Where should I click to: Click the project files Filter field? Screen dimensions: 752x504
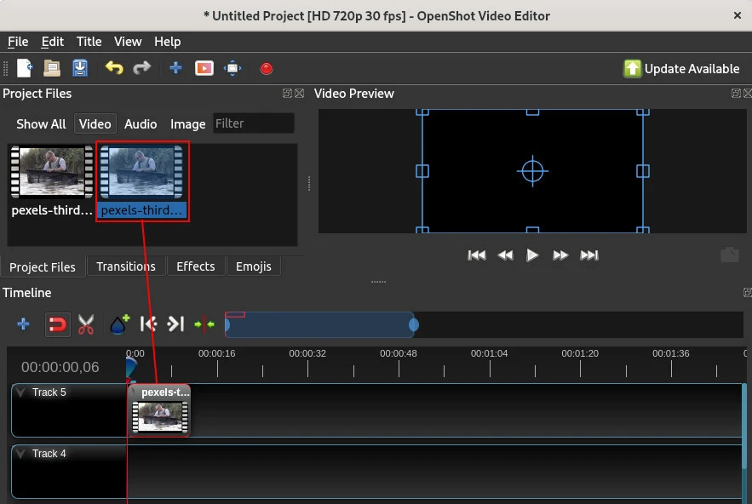[253, 123]
